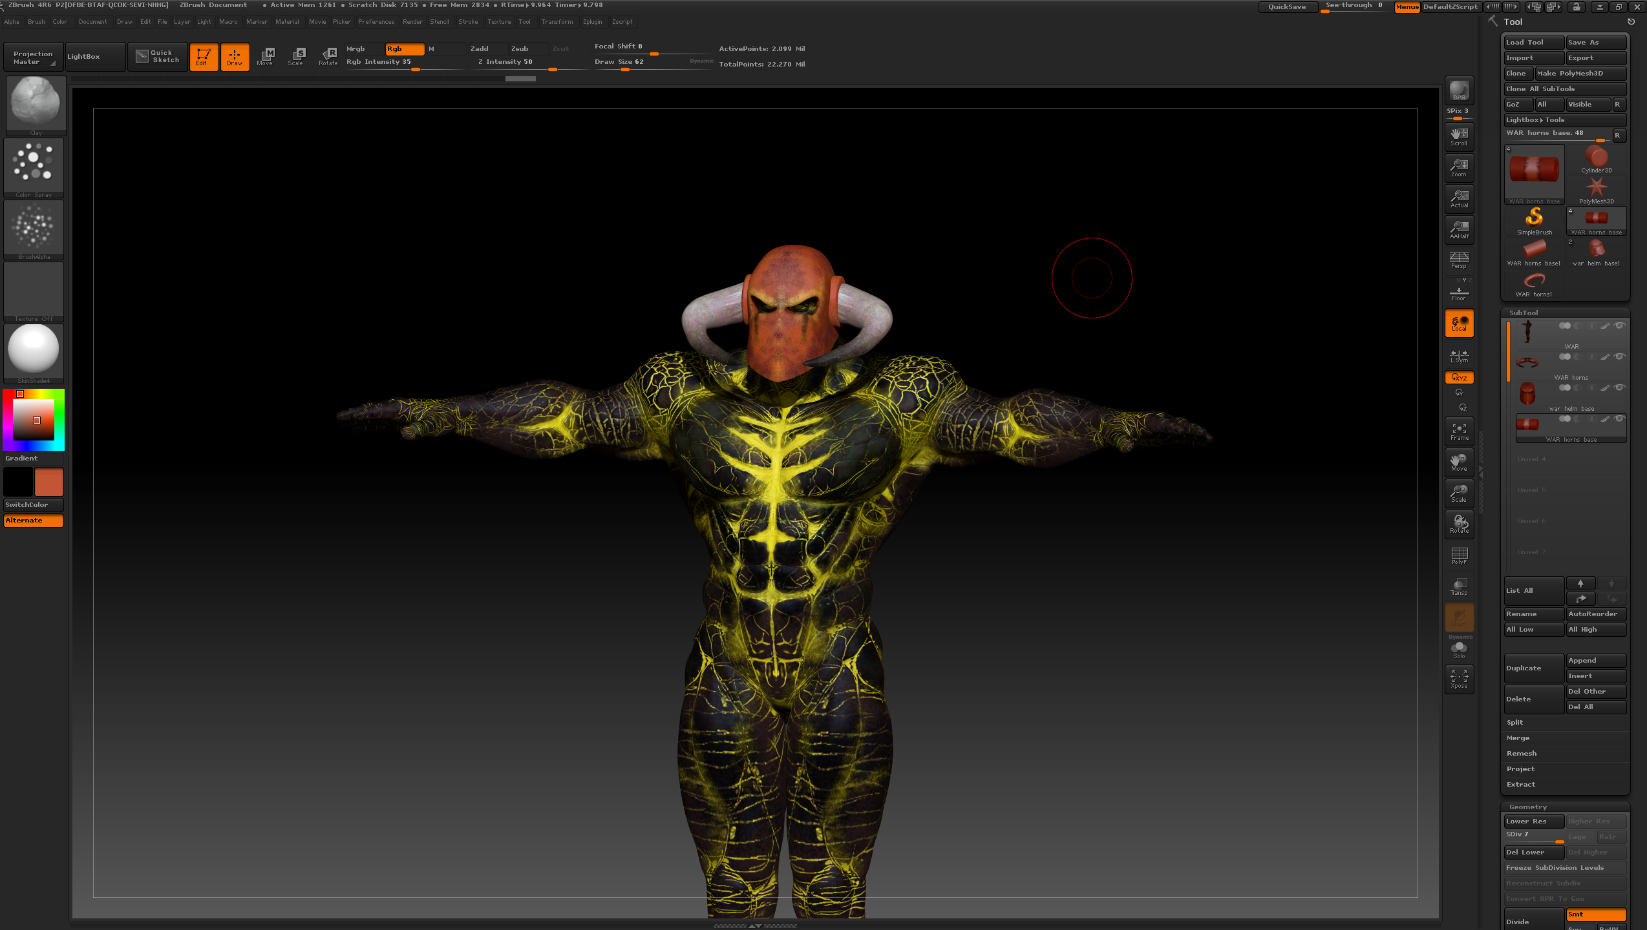Collapse the Geometry section header
The height and width of the screenshot is (930, 1647).
(1528, 807)
